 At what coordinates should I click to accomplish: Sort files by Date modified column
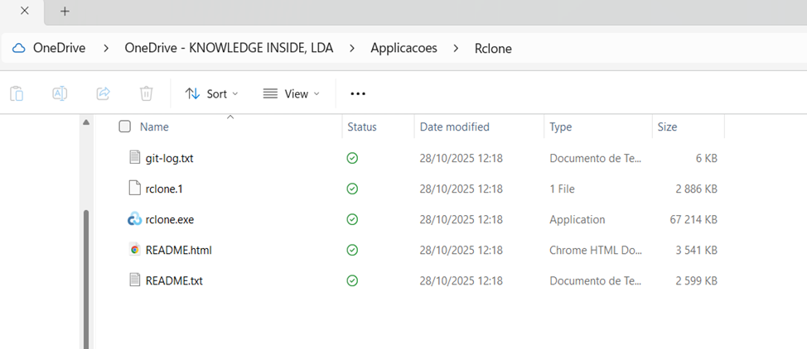tap(454, 127)
